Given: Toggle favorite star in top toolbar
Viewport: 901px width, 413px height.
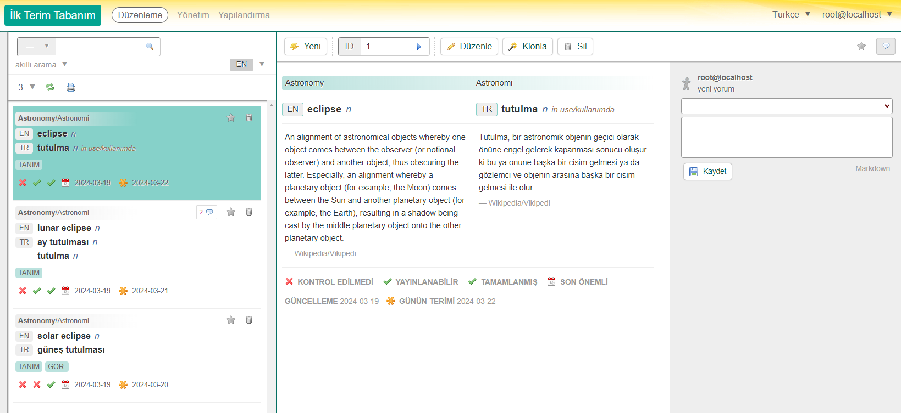Looking at the screenshot, I should point(861,47).
